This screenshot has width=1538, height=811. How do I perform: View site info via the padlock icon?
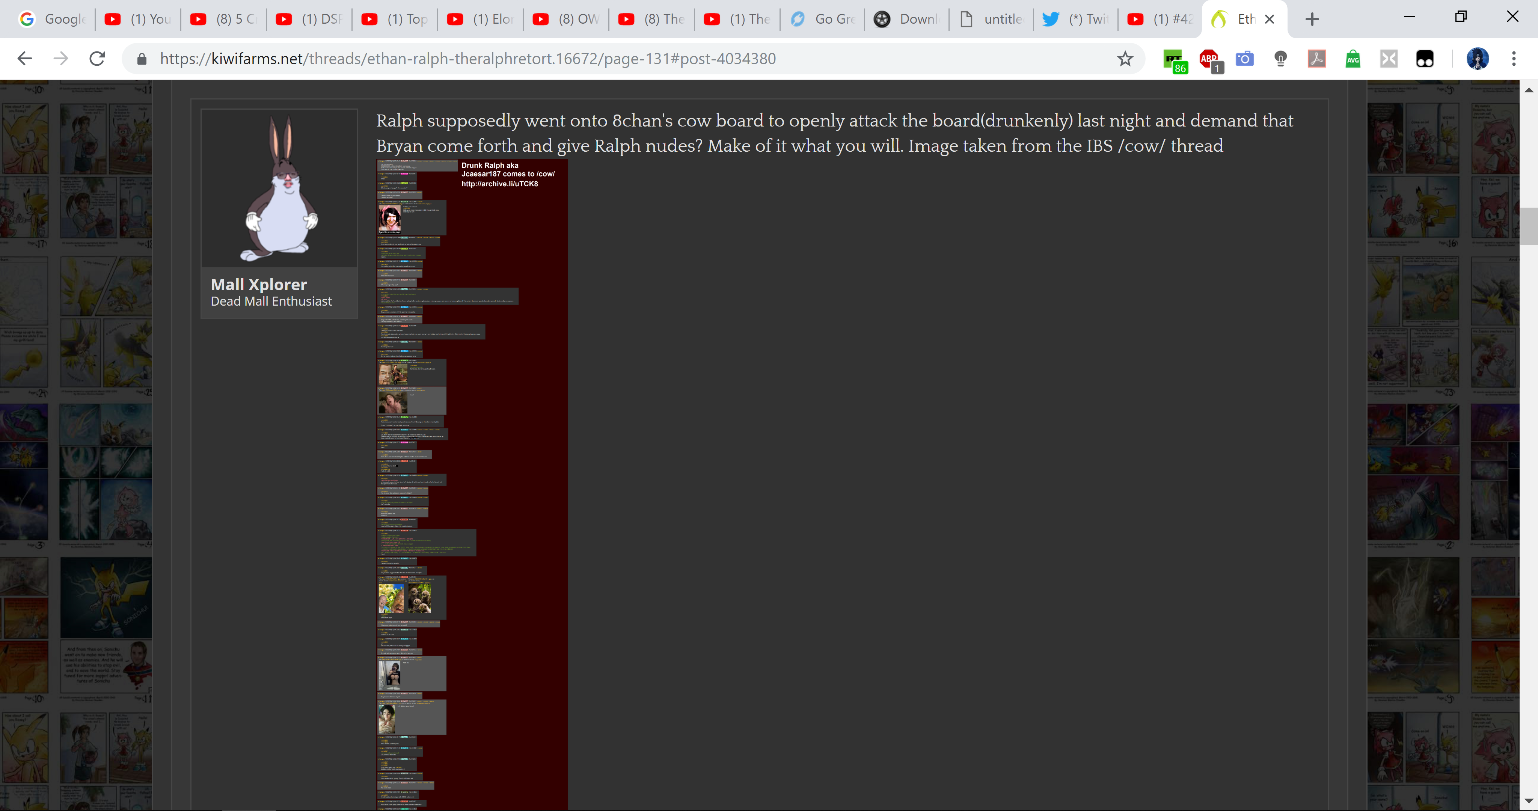(142, 59)
